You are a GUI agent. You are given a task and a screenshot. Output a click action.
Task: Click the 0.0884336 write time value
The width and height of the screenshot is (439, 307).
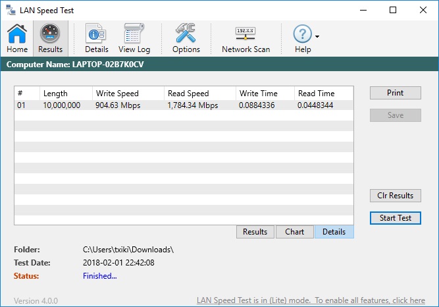[x=257, y=105]
